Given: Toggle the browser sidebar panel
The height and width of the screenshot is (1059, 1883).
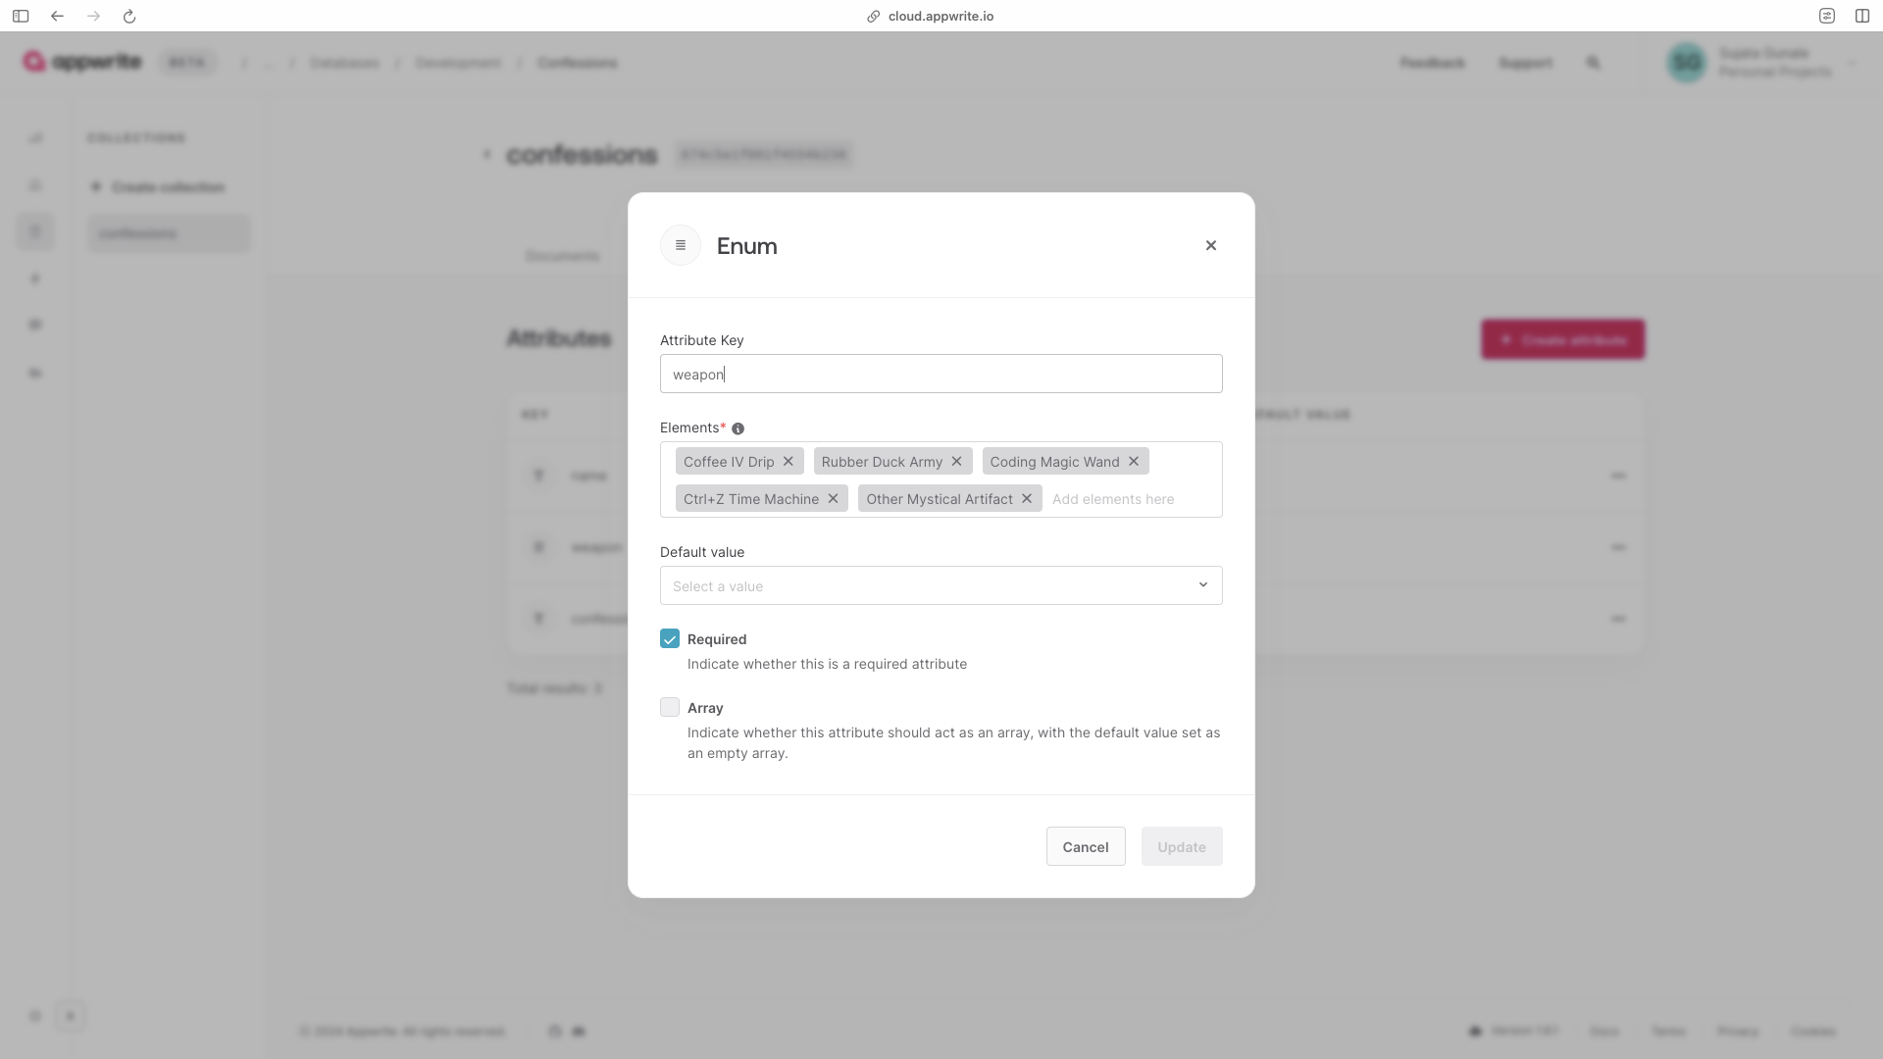Looking at the screenshot, I should (x=21, y=16).
